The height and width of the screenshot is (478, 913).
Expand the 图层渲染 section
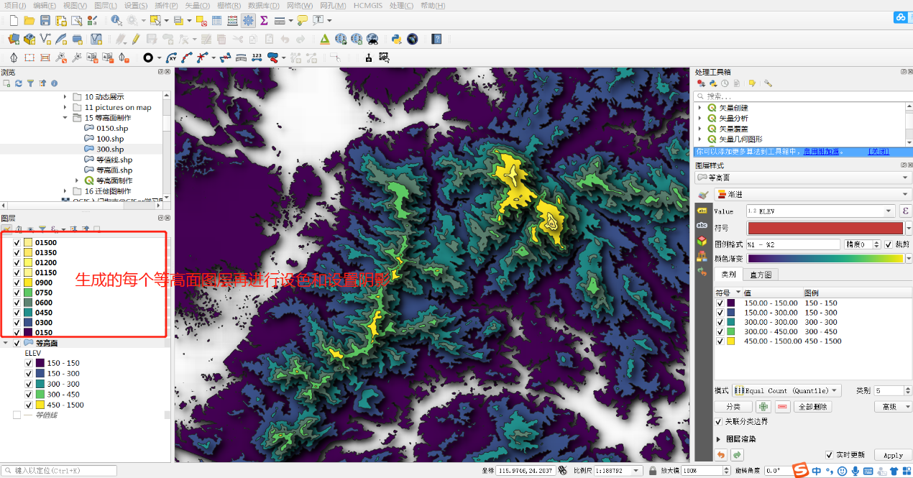pos(719,438)
